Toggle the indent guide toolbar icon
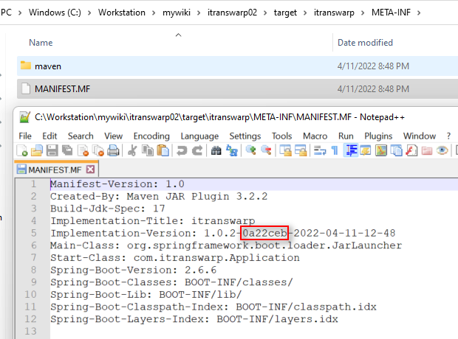This screenshot has width=458, height=339. [351, 150]
